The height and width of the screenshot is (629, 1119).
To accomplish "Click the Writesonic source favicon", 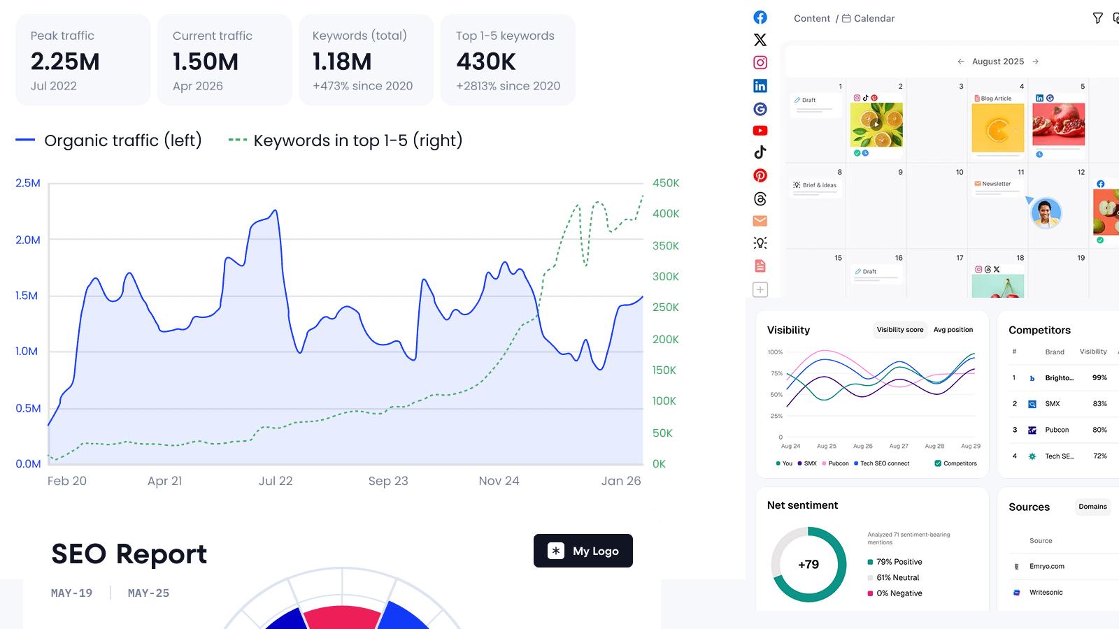I will (1017, 593).
